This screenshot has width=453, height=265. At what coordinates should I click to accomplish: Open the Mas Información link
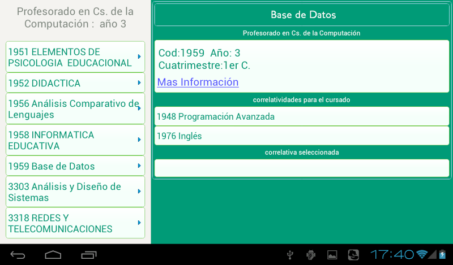coord(198,82)
